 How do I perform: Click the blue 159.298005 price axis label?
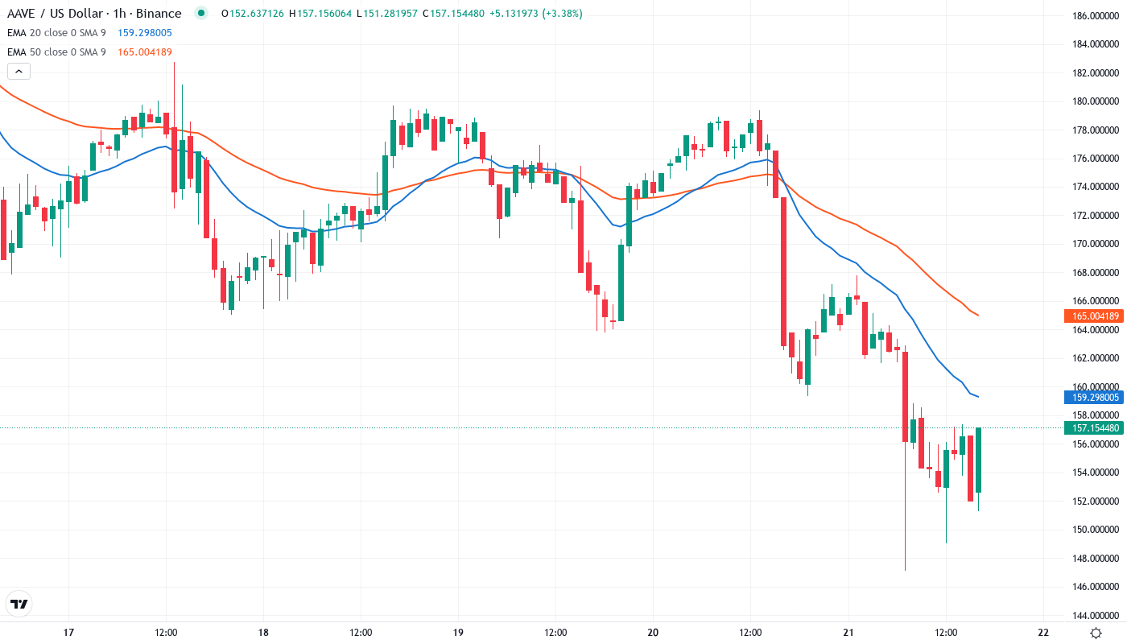1092,397
